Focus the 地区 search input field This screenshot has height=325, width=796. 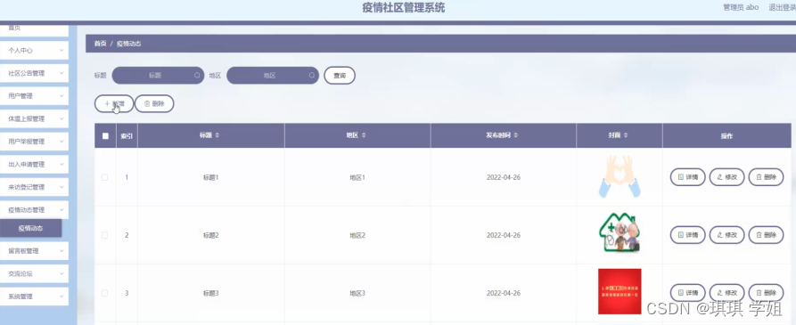(x=273, y=76)
